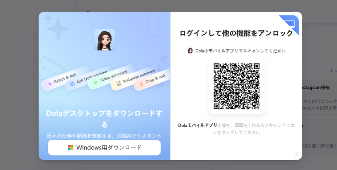Click the Windows用ダウンロード button
The image size is (337, 170).
pos(104,148)
